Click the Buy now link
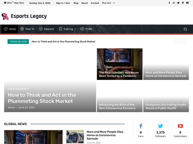The height and width of the screenshot is (144, 193). pos(106,3)
